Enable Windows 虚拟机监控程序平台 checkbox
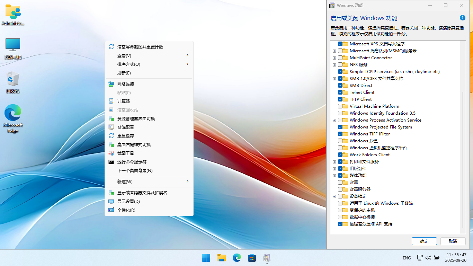The image size is (473, 266). tap(340, 148)
